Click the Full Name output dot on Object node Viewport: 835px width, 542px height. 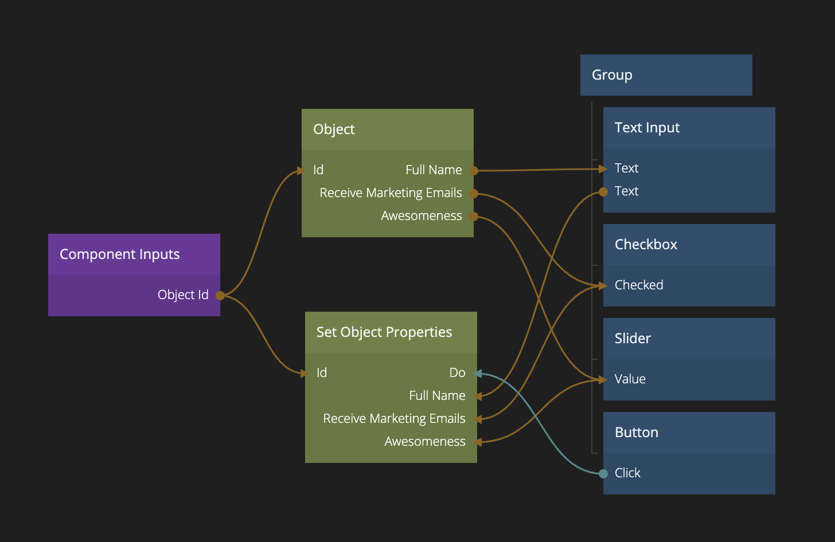coord(474,171)
